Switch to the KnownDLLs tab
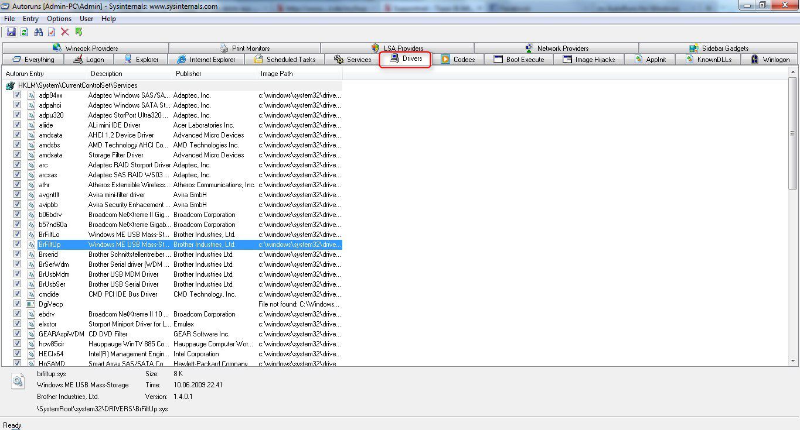Screen dimensions: 800x430 click(708, 60)
